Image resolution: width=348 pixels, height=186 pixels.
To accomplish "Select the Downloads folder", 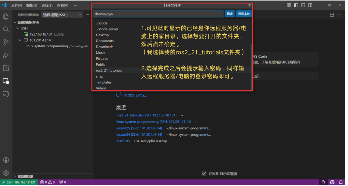I will (x=104, y=47).
